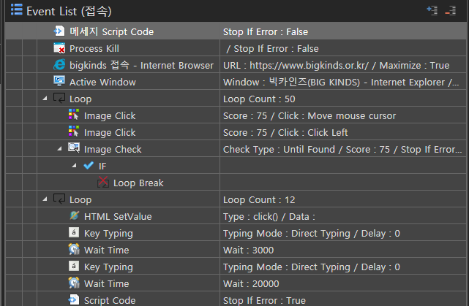This screenshot has width=469, height=306.
Task: Click the icon of Loop with count 50
Action: point(59,98)
